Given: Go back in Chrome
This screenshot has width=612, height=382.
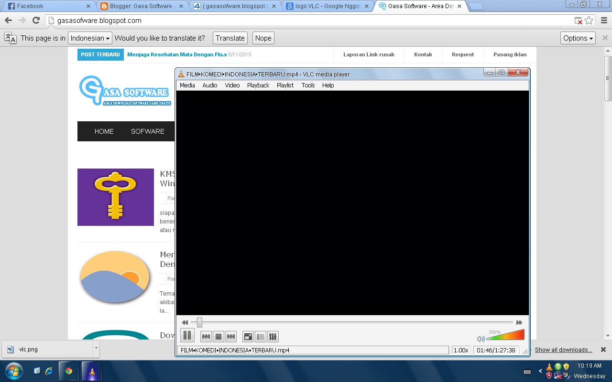Looking at the screenshot, I should [8, 21].
